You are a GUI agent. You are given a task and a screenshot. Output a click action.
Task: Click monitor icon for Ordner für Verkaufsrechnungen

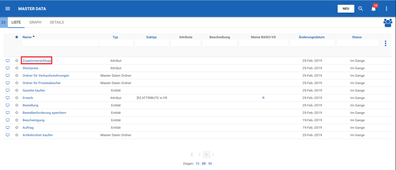click(8, 76)
